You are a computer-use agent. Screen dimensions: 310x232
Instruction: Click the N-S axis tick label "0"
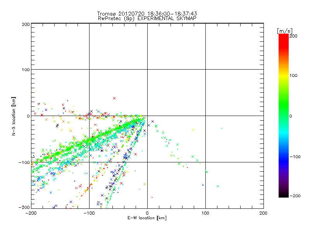click(28, 116)
